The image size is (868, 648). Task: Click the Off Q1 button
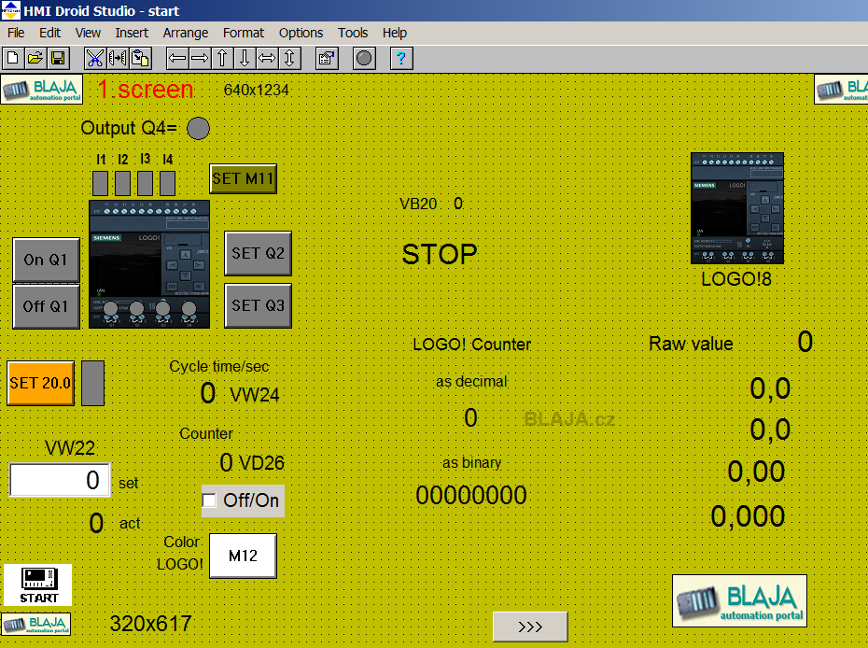[47, 306]
